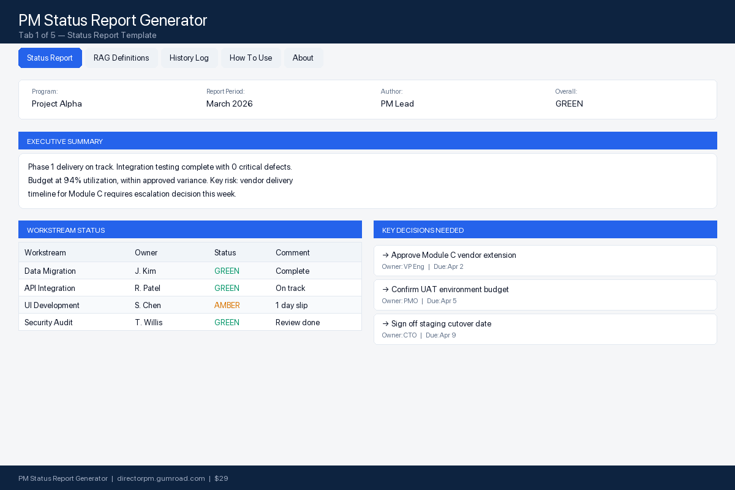Open the About tab

pos(303,58)
